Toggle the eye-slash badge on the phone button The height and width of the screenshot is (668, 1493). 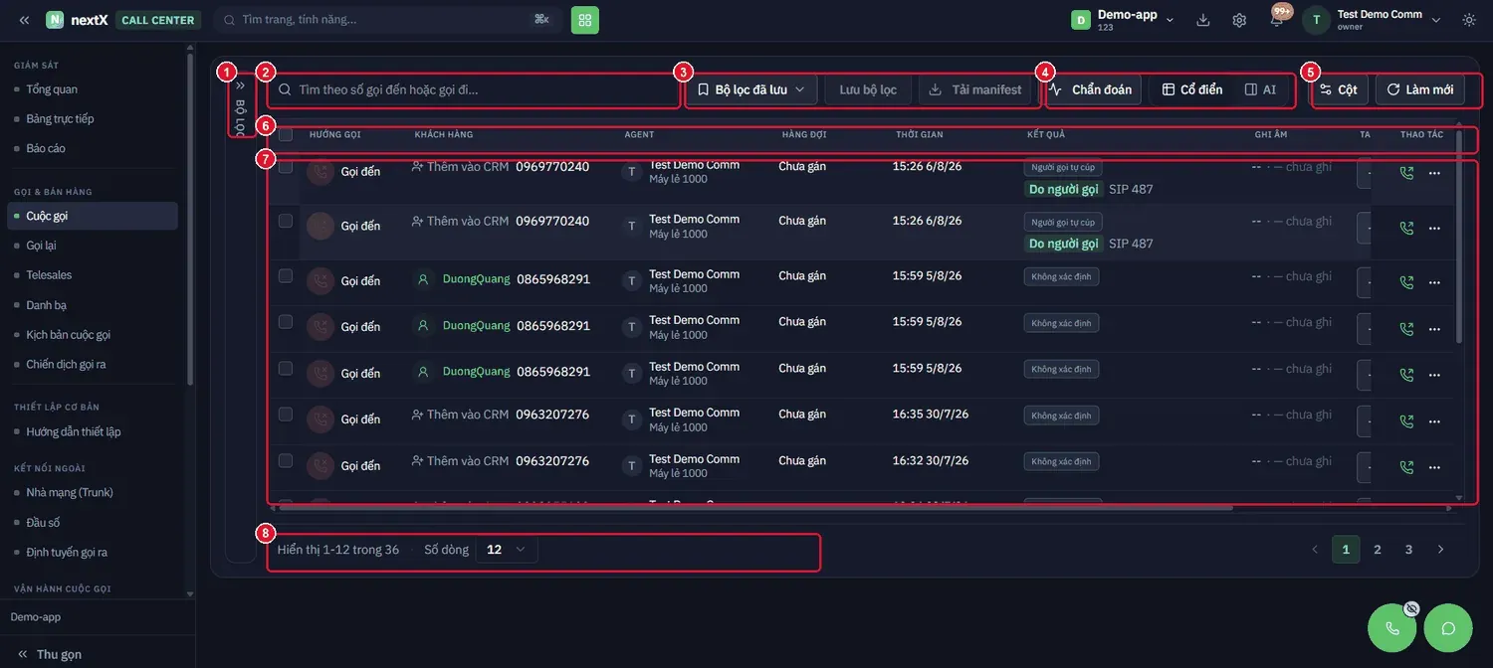[x=1410, y=608]
